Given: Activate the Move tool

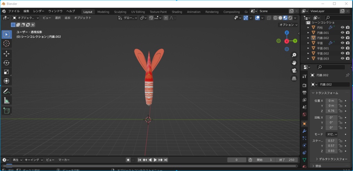Looking at the screenshot, I should coord(7,53).
